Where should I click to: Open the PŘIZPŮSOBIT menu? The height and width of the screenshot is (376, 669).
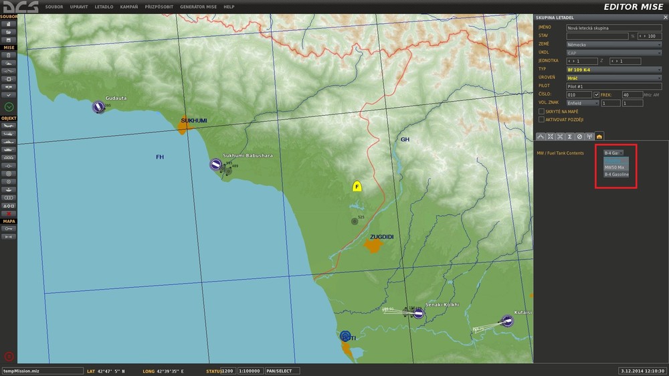[x=159, y=7]
